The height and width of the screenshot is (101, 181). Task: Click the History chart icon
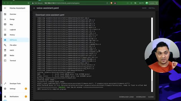click(5, 35)
